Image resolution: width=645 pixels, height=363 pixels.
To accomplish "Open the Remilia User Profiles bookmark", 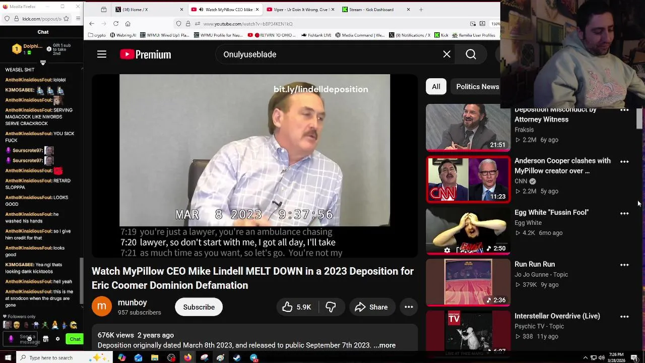I will point(474,35).
